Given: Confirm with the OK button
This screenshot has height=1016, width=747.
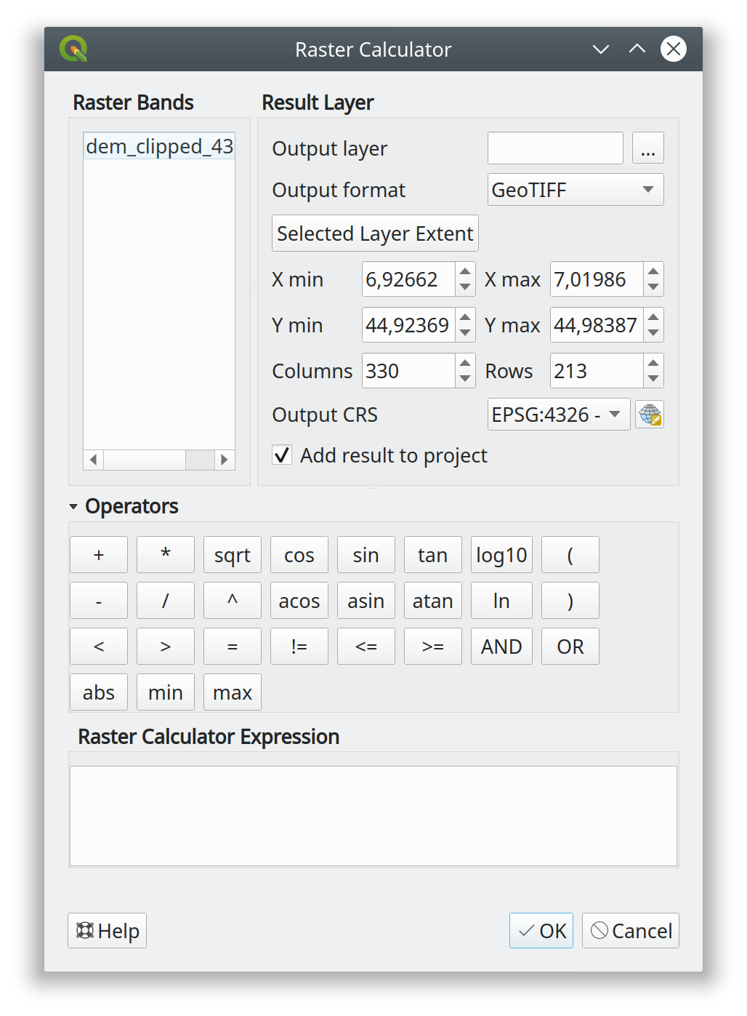Looking at the screenshot, I should (x=541, y=931).
